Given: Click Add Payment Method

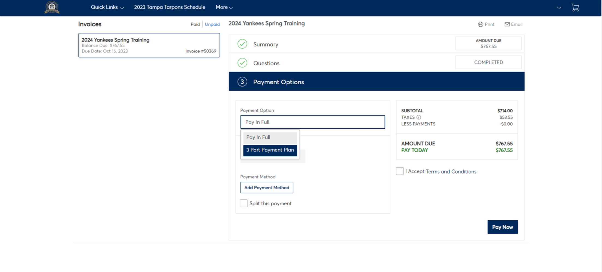Looking at the screenshot, I should 267,187.
